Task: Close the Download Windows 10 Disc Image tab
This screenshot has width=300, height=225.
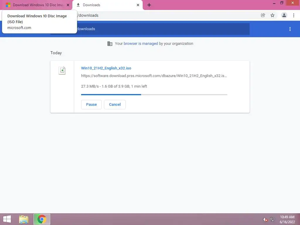Action: point(68,5)
